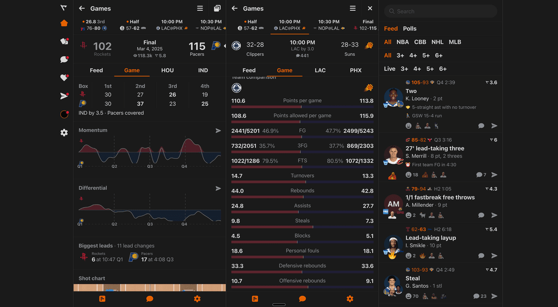
Task: Share the Differential chart
Action: [x=218, y=189]
